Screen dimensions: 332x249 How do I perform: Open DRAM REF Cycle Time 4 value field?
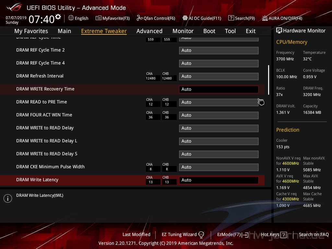pyautogui.click(x=219, y=63)
